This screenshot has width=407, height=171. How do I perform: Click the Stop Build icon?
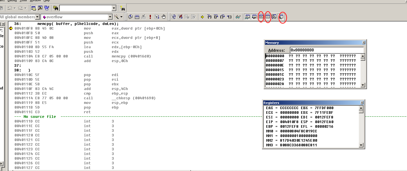coord(144,17)
